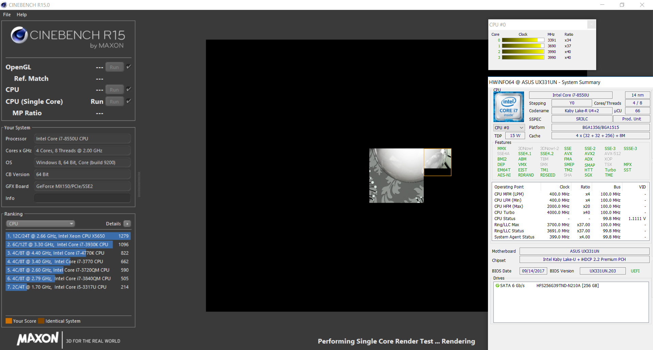Screen dimensions: 653x350
Task: Click the Your Score orange swatch
Action: pos(9,321)
